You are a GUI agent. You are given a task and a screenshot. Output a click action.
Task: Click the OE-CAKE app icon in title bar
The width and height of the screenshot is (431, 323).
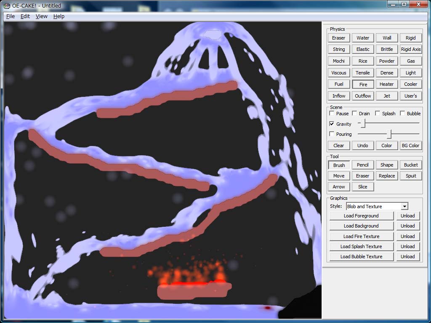point(6,5)
